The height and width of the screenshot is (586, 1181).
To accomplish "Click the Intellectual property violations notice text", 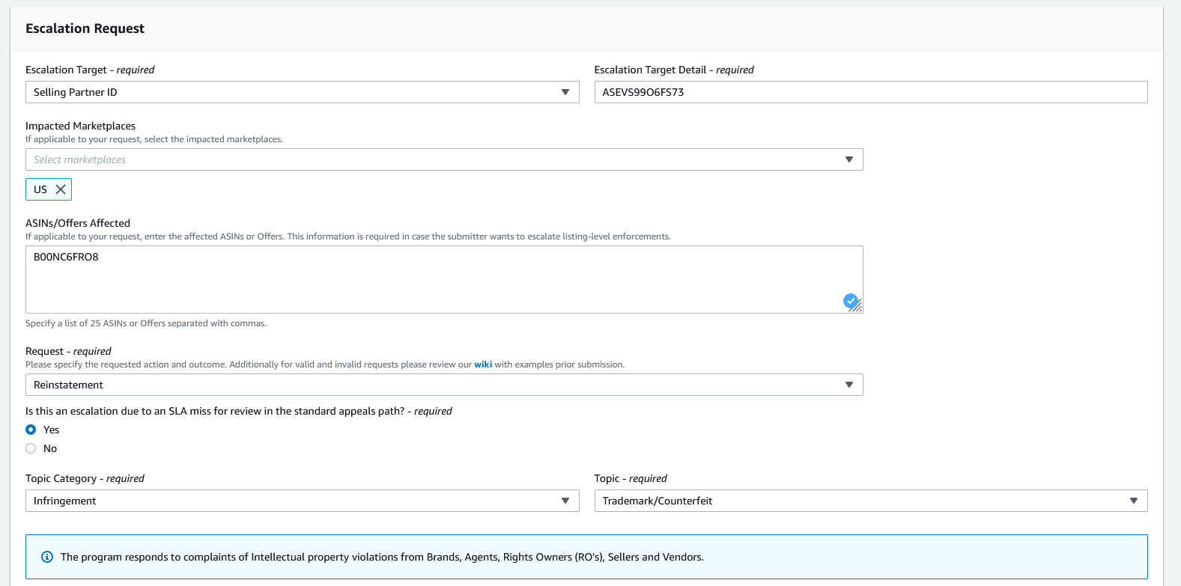I will pyautogui.click(x=382, y=557).
